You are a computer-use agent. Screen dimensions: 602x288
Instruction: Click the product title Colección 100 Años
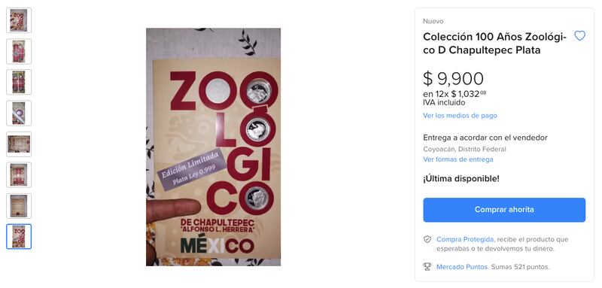495,44
